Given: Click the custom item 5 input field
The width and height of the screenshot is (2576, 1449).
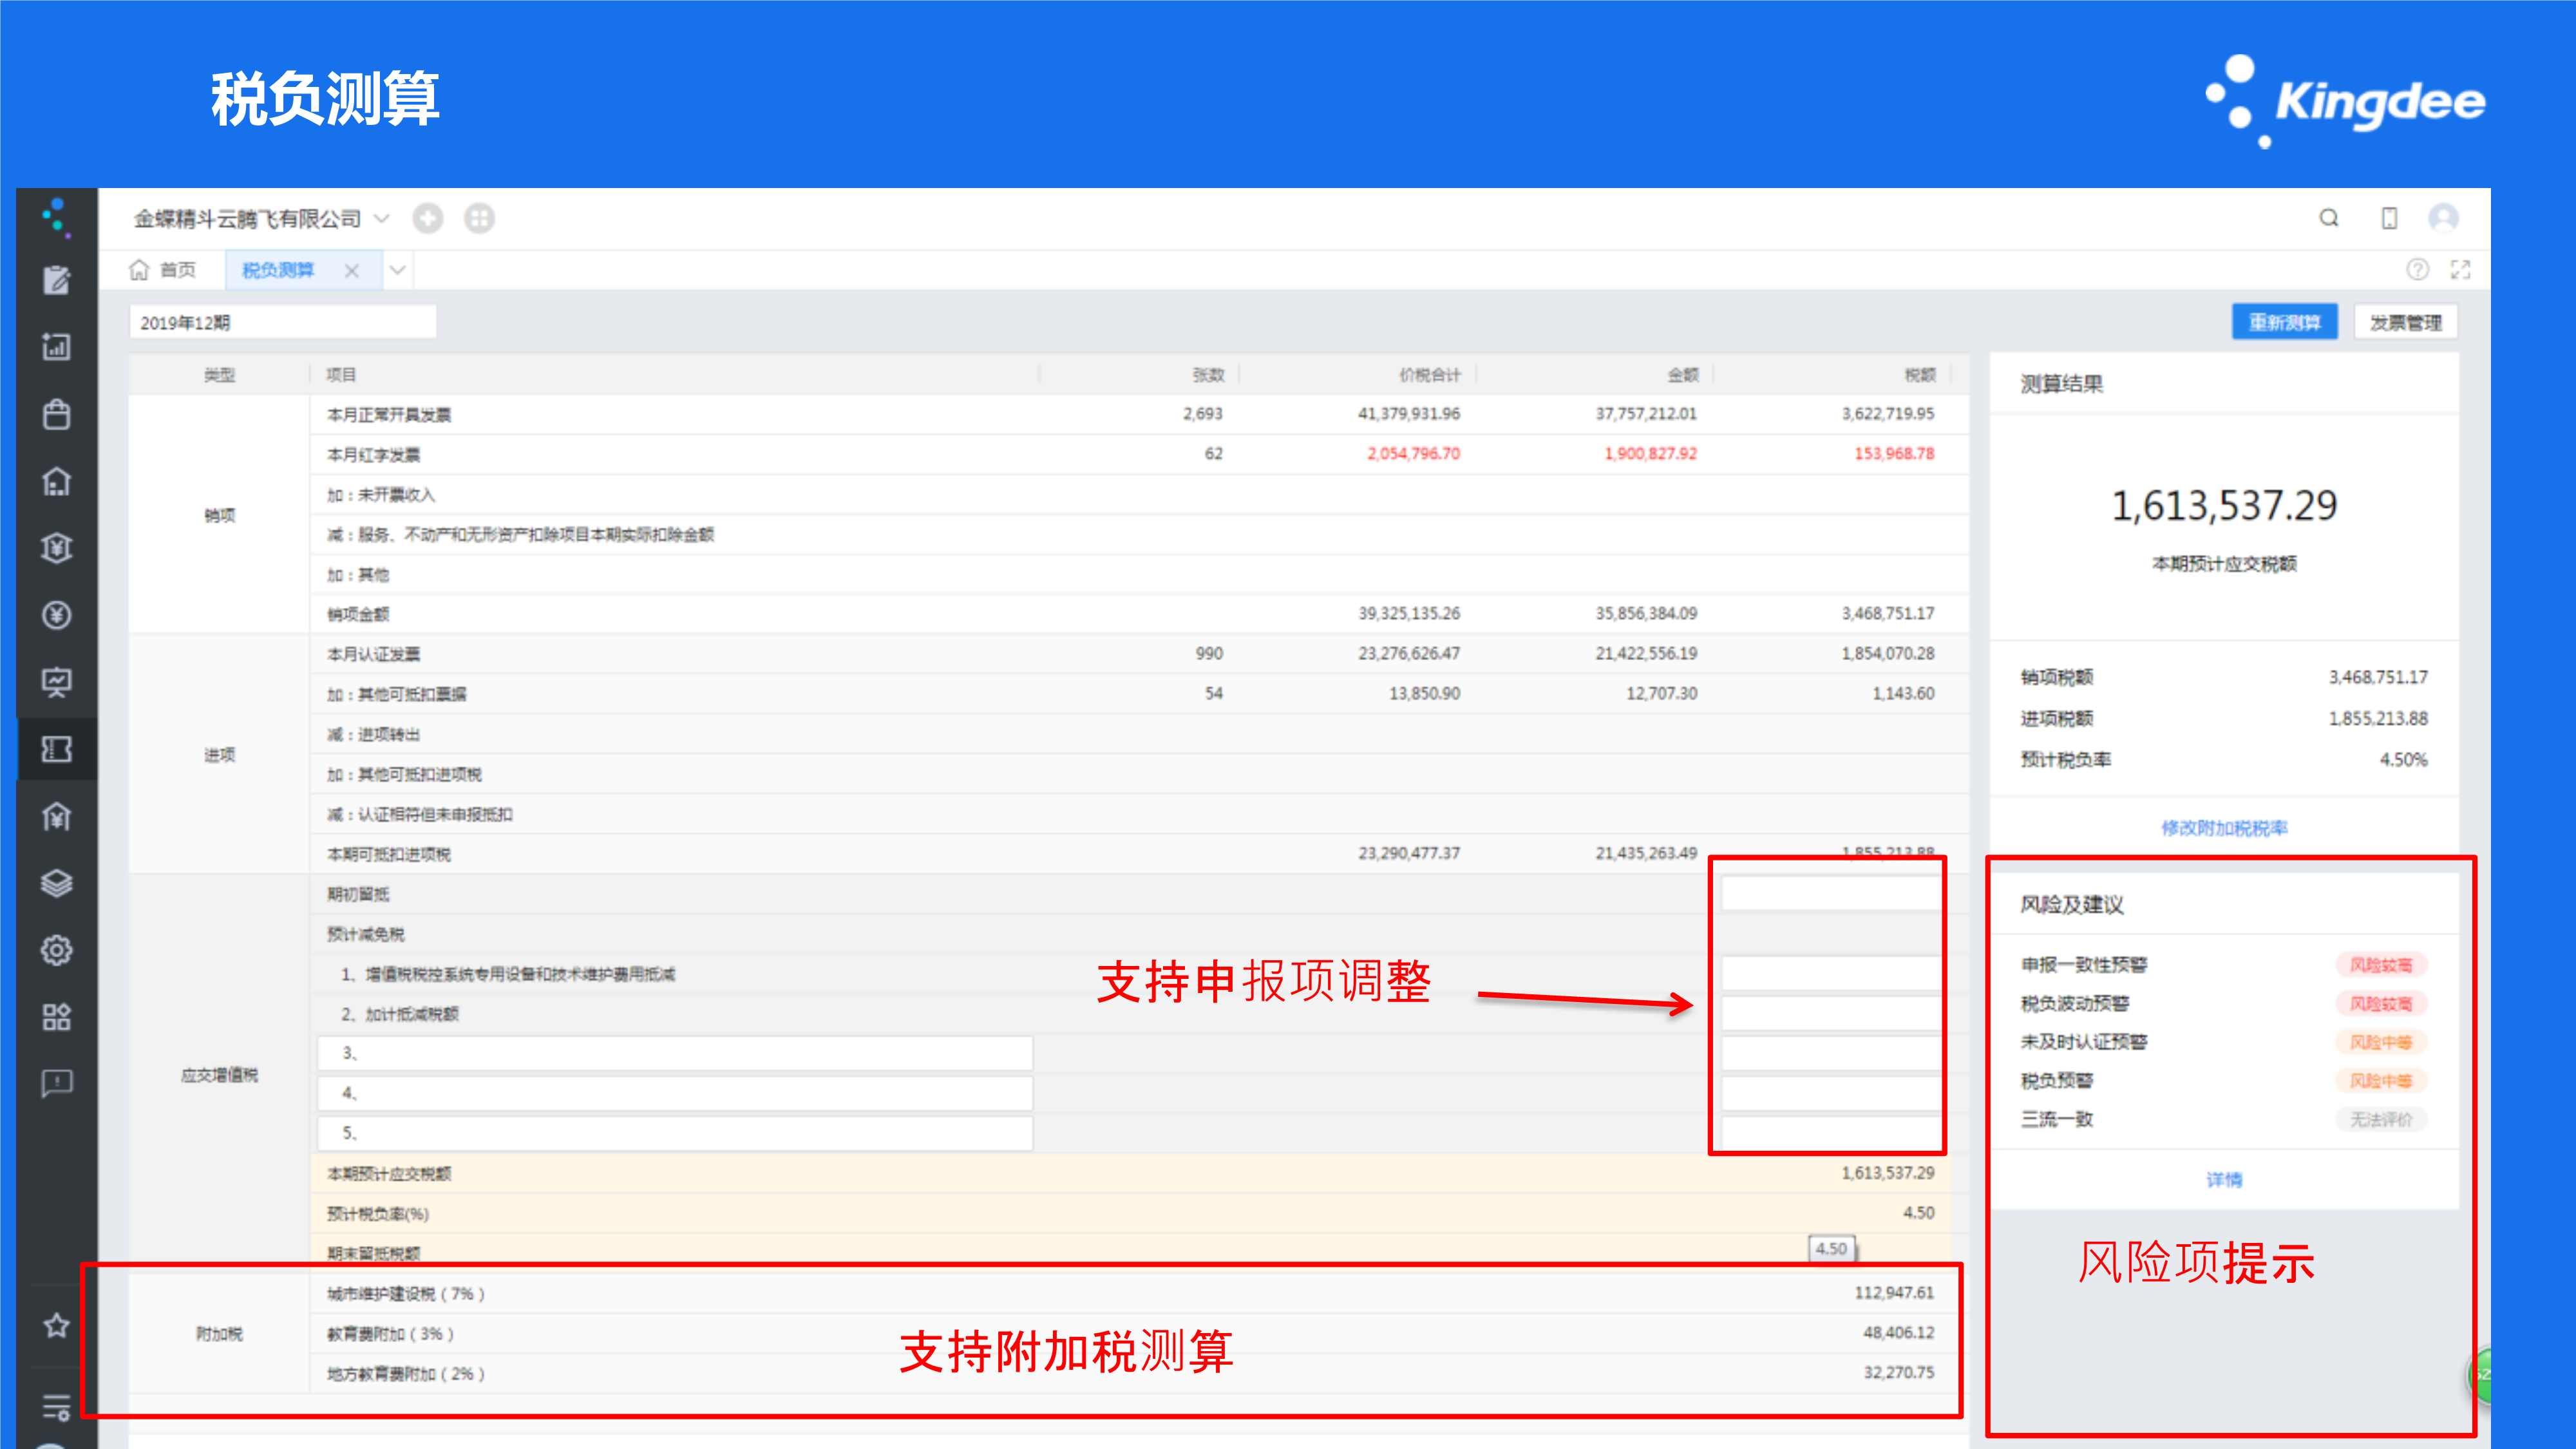Looking at the screenshot, I should coord(675,1133).
